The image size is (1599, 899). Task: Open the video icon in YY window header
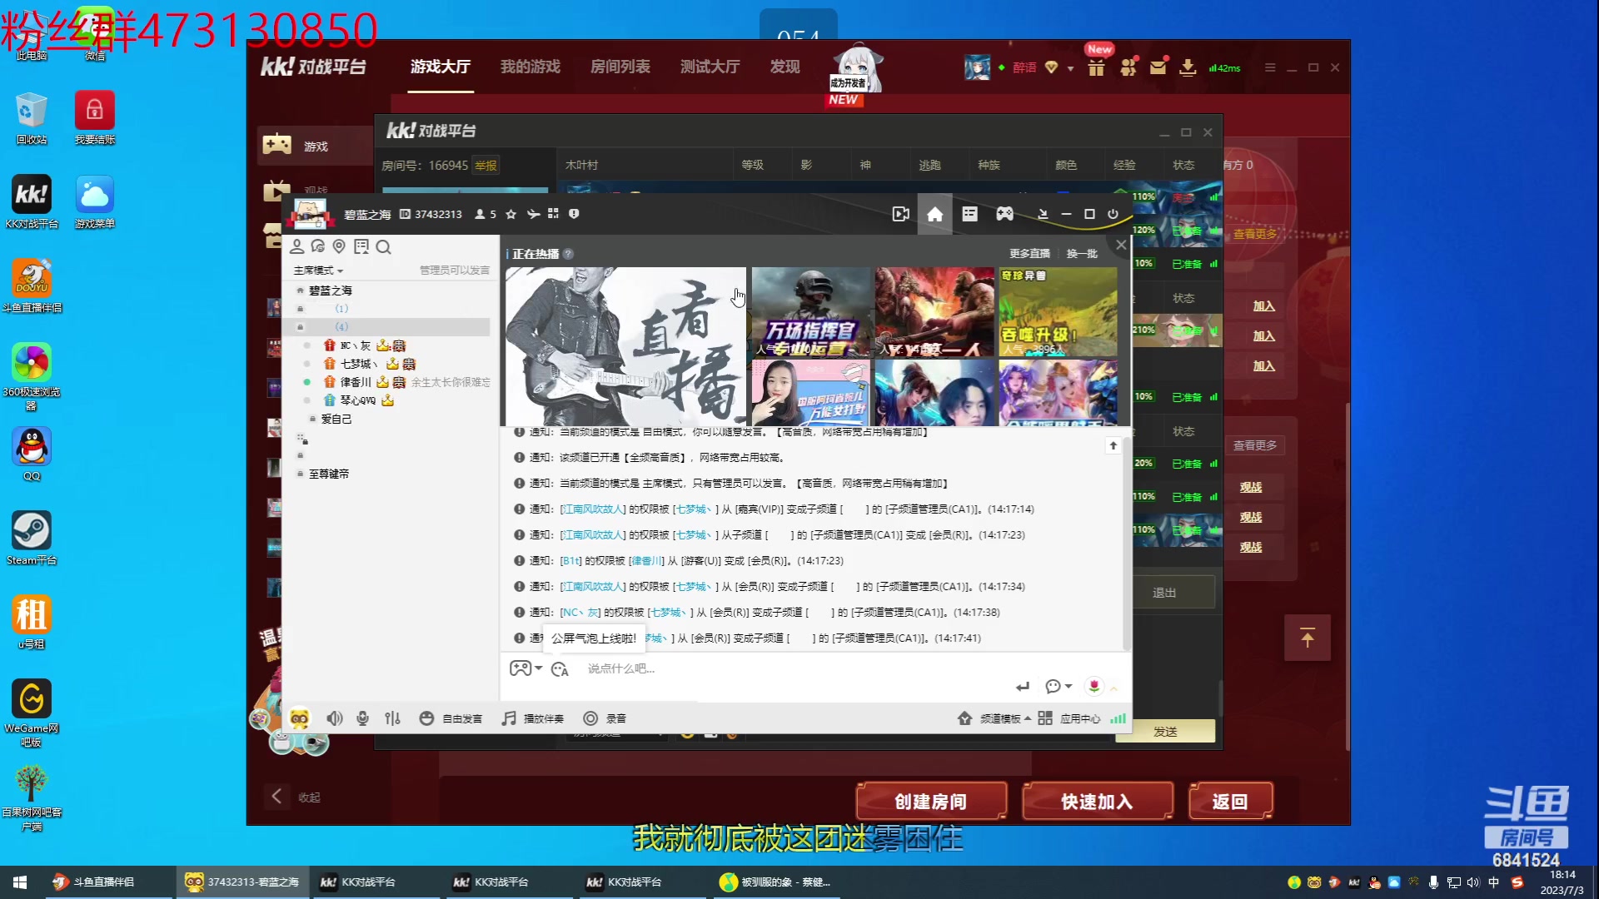coord(900,214)
